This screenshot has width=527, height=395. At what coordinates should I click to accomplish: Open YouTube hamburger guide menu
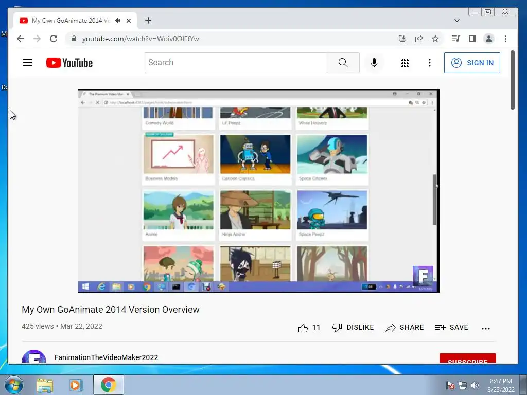point(28,62)
